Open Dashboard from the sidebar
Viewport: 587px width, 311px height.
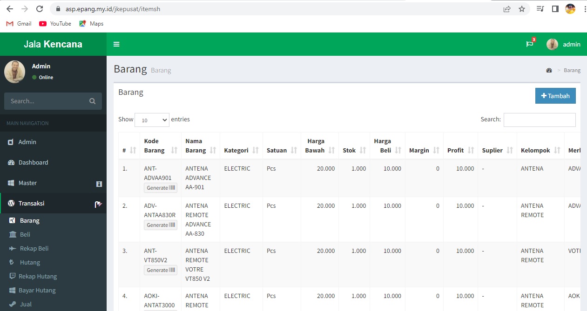pyautogui.click(x=33, y=163)
